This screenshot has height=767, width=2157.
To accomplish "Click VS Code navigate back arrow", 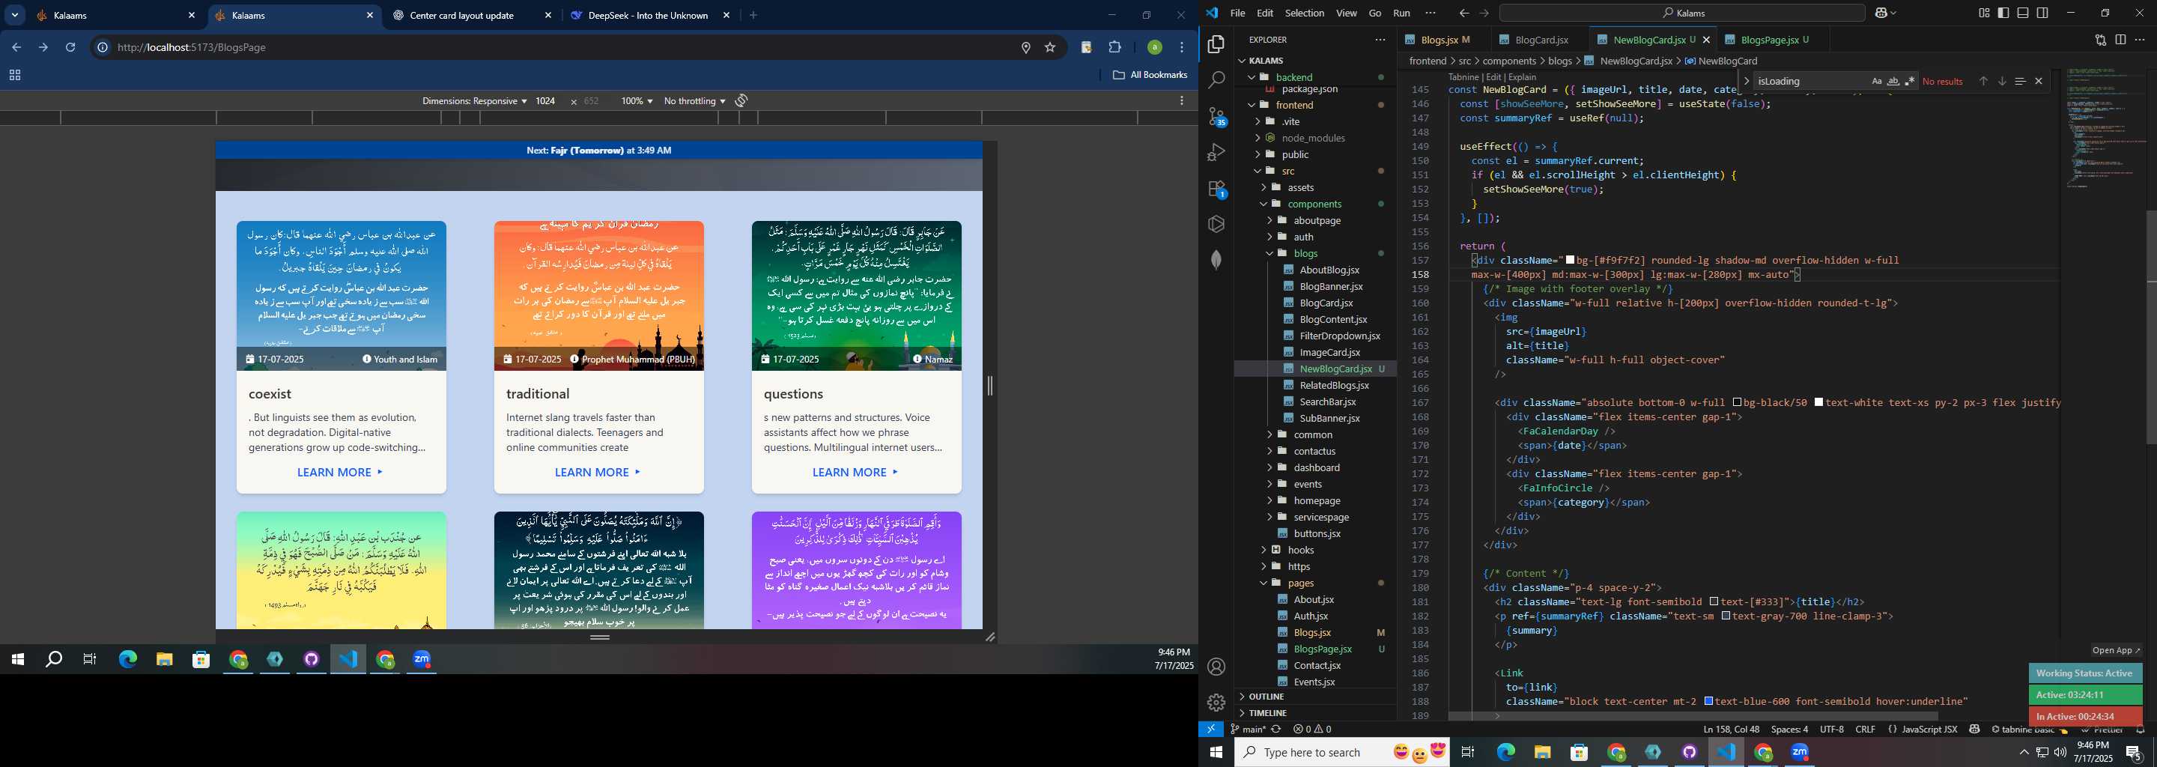I will tap(1463, 13).
